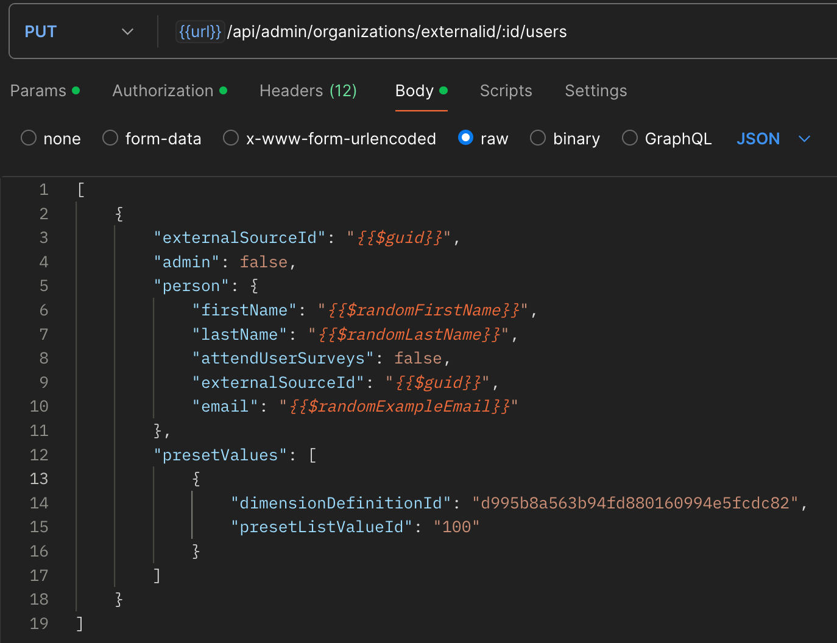
Task: Click line number 19 in the gutter
Action: pyautogui.click(x=39, y=624)
